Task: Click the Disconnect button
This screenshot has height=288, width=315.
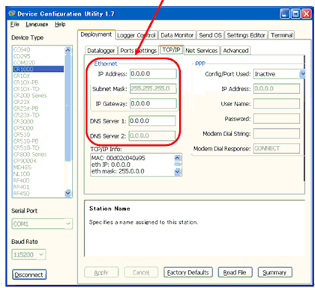Action: tap(29, 275)
